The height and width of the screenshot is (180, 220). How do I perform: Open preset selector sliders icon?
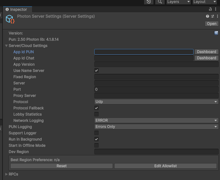click(213, 16)
